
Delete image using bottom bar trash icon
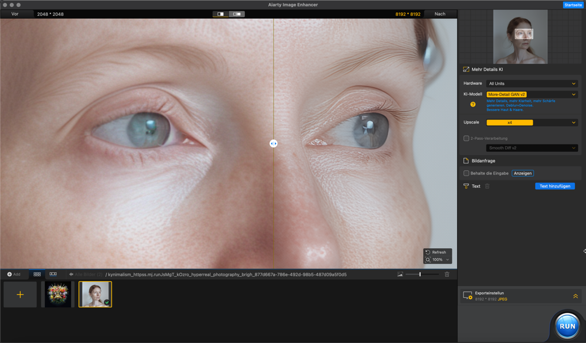(447, 274)
